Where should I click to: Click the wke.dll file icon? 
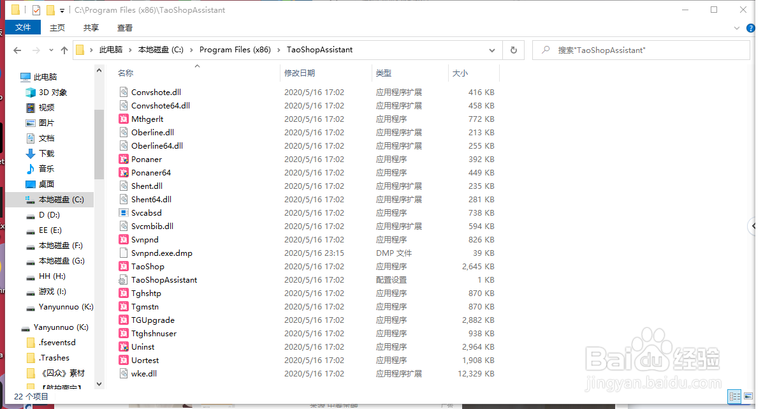pyautogui.click(x=124, y=373)
